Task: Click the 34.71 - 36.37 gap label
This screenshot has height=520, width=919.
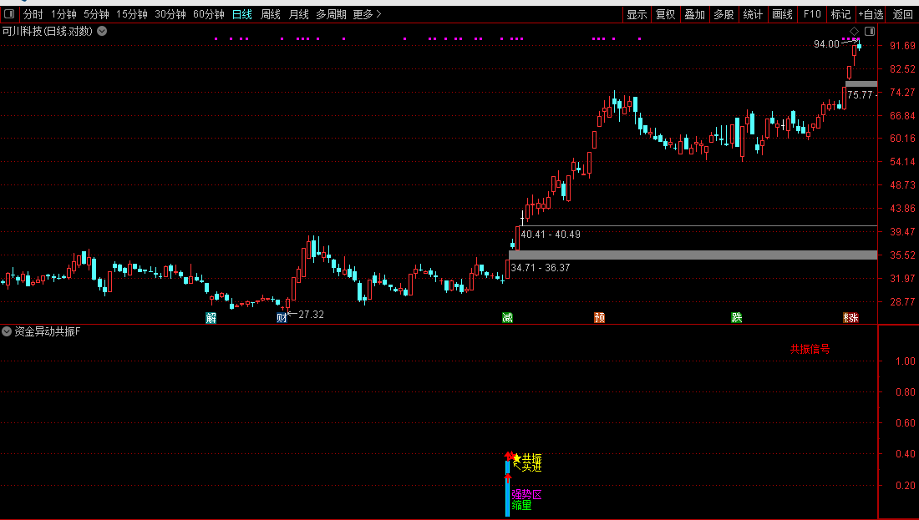Action: (541, 268)
